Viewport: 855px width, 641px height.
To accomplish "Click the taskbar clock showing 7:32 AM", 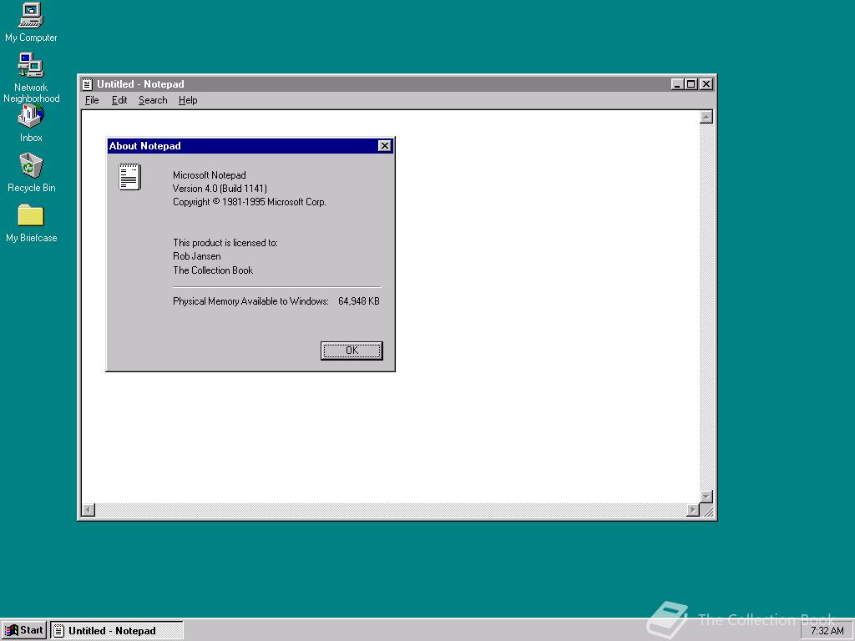I will pos(827,631).
